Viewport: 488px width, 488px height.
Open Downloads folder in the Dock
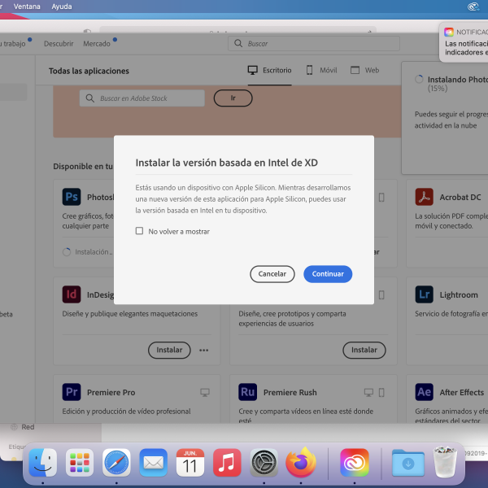408,463
